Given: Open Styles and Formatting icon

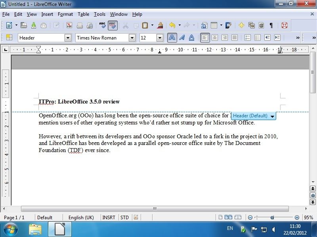Looking at the screenshot, I should [x=9, y=38].
